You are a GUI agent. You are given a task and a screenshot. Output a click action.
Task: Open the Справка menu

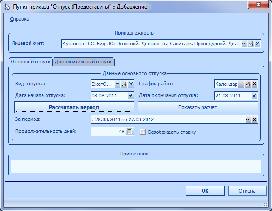coord(20,19)
